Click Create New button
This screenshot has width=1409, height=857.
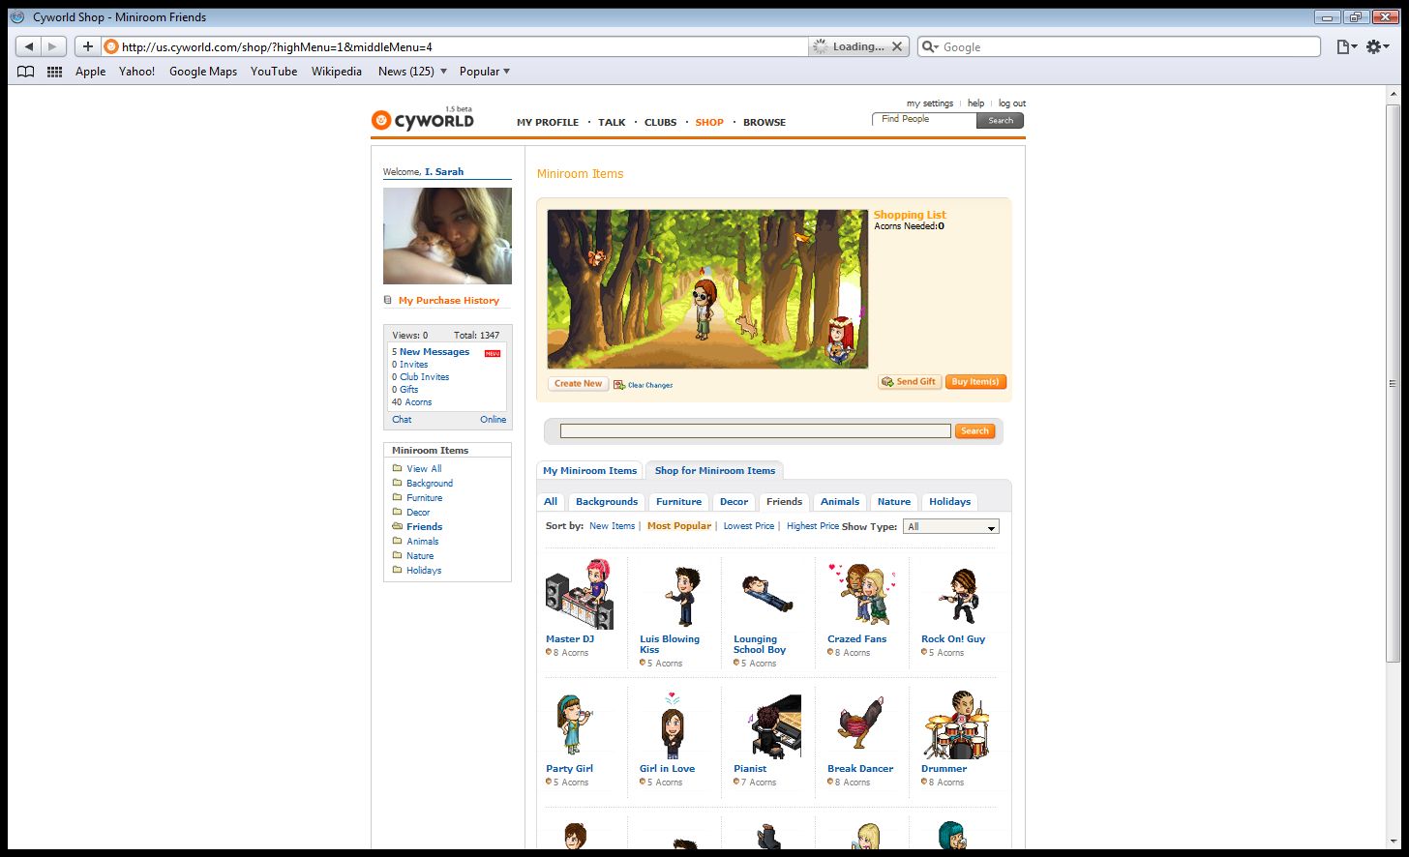click(x=578, y=384)
